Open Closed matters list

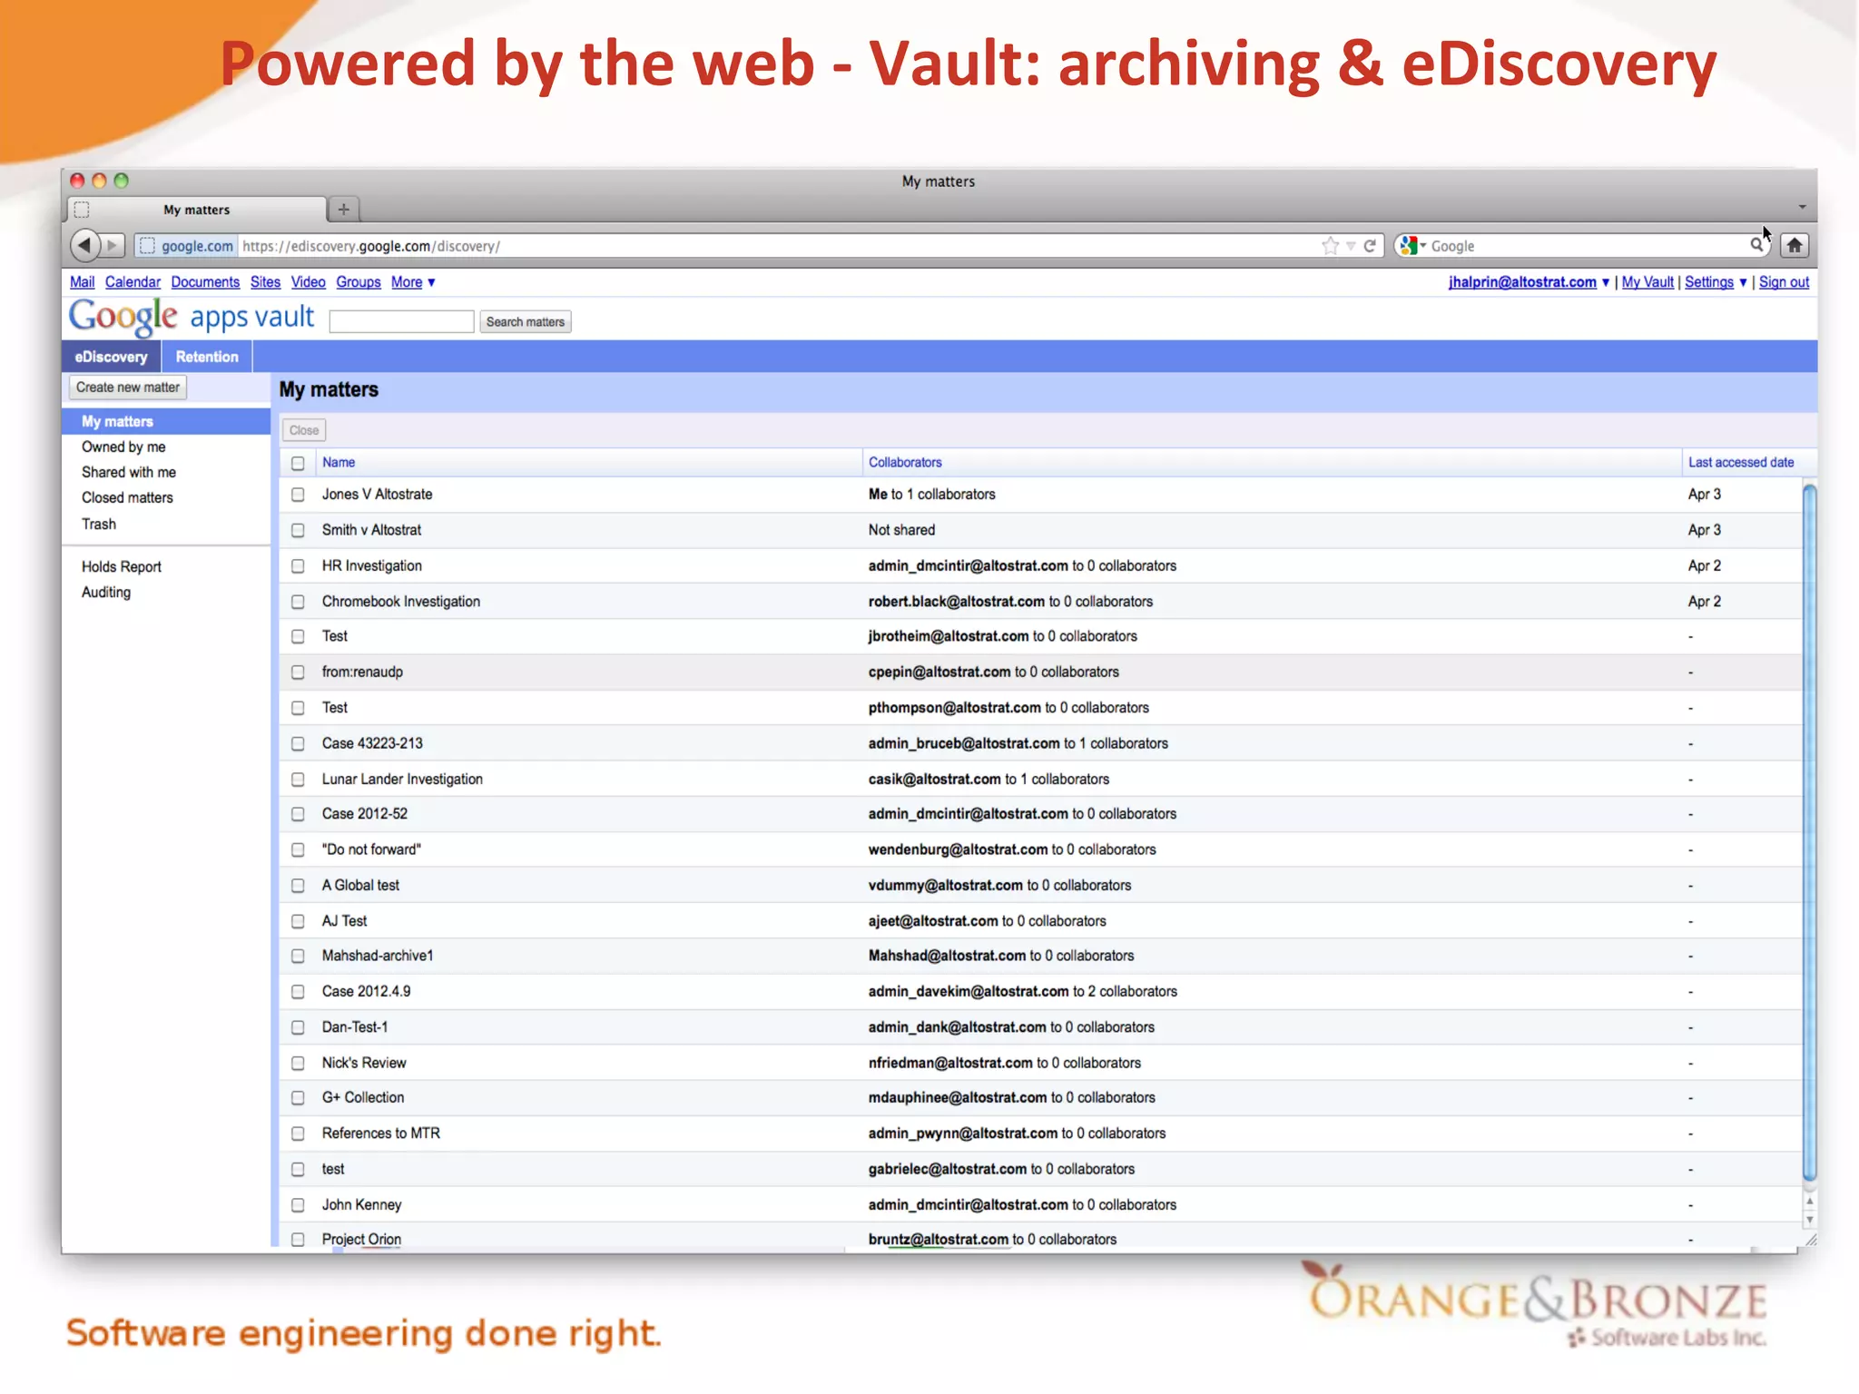pyautogui.click(x=127, y=497)
